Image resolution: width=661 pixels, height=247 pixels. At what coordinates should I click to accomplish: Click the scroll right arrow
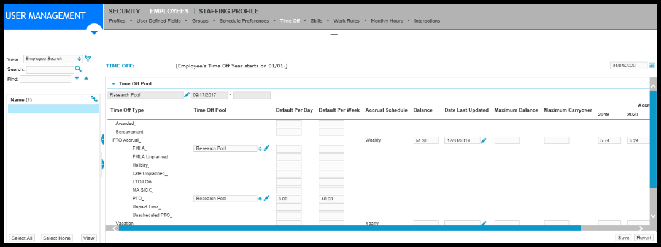640,229
